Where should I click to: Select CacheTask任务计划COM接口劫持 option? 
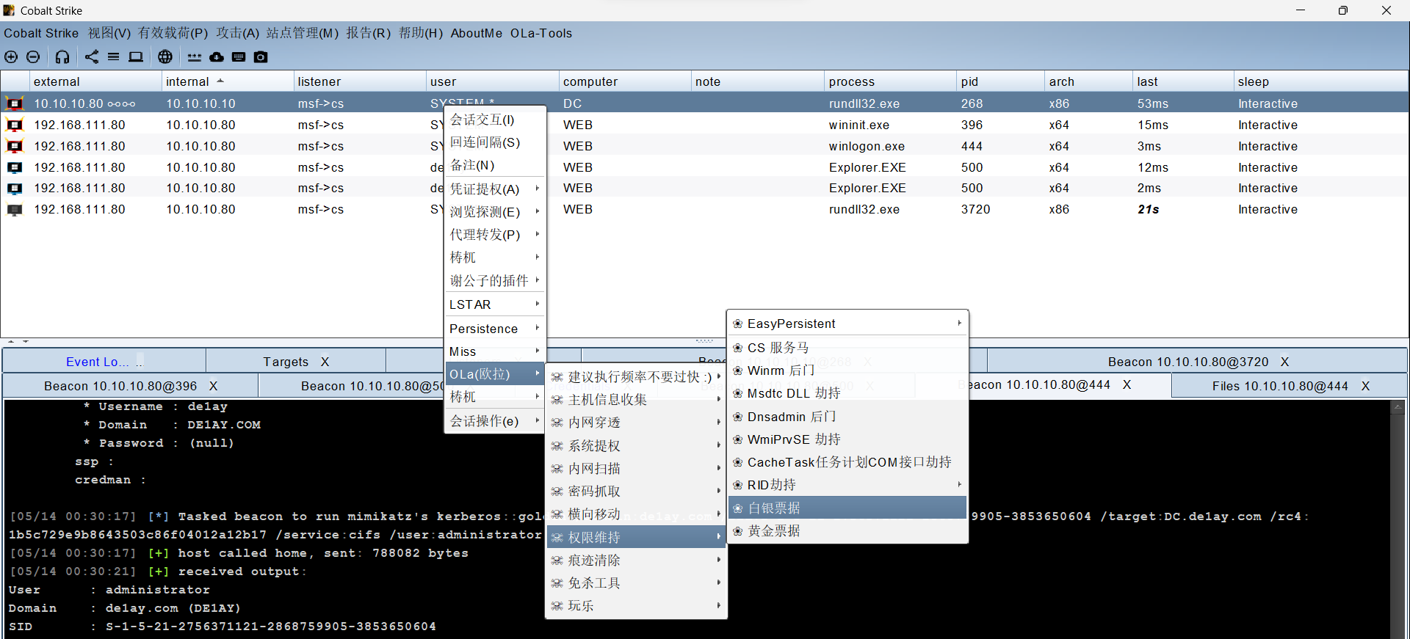coord(847,462)
